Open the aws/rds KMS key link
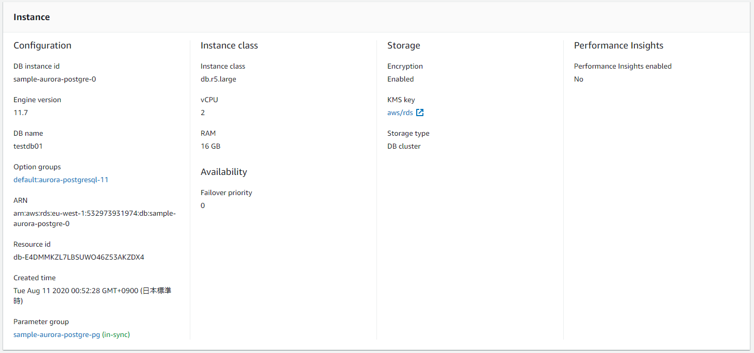This screenshot has width=754, height=353. (400, 113)
